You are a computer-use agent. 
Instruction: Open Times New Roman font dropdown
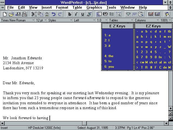click(18, 20)
